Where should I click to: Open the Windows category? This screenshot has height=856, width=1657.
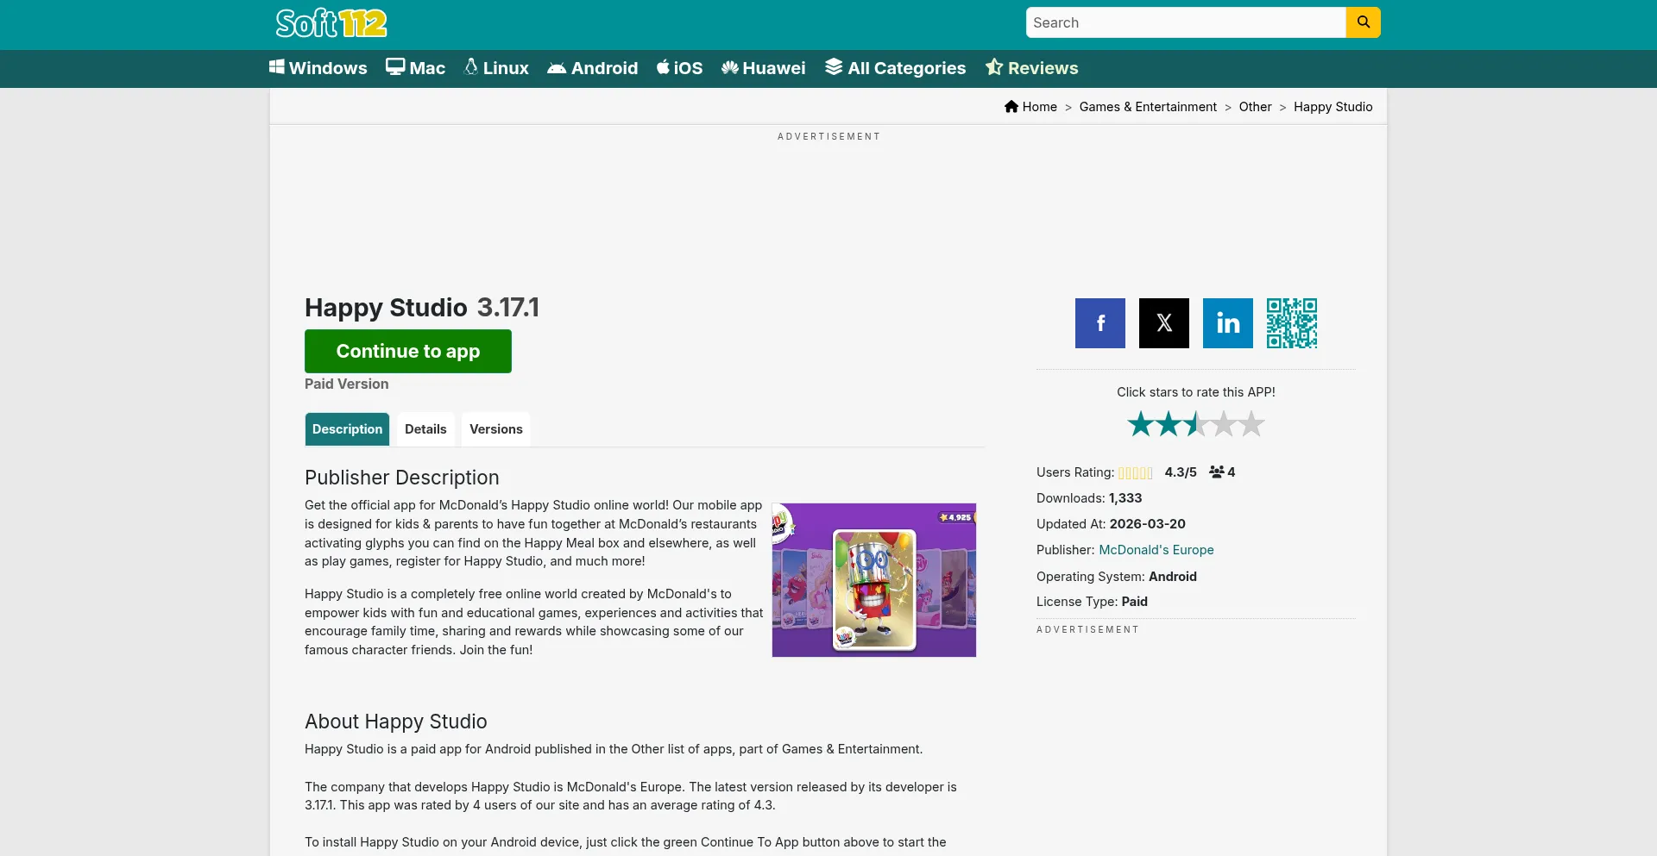click(x=318, y=68)
